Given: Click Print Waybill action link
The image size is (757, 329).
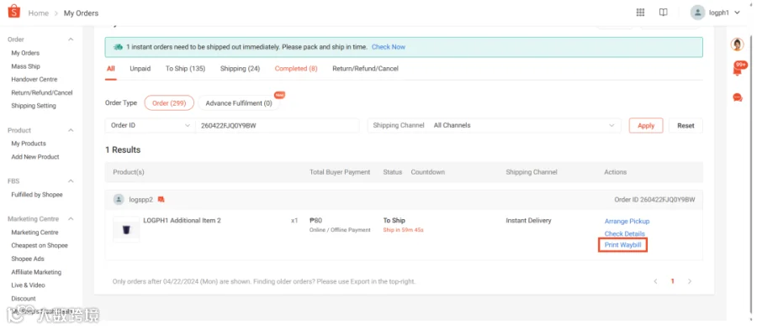Looking at the screenshot, I should [622, 245].
